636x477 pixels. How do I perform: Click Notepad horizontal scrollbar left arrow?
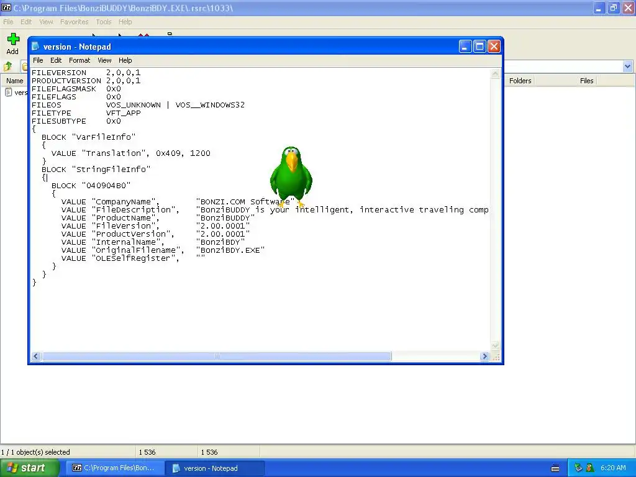[35, 356]
